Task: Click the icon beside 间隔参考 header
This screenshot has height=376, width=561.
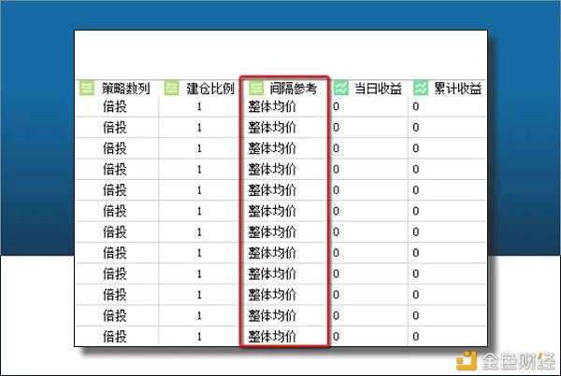Action: pyautogui.click(x=254, y=89)
